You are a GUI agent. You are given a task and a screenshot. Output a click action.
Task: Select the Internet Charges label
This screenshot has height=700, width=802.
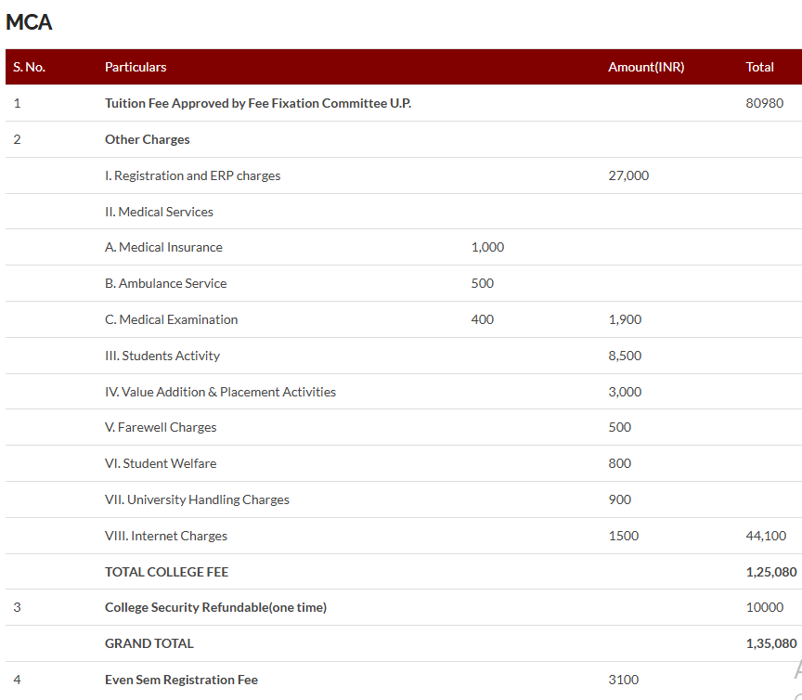(x=166, y=537)
